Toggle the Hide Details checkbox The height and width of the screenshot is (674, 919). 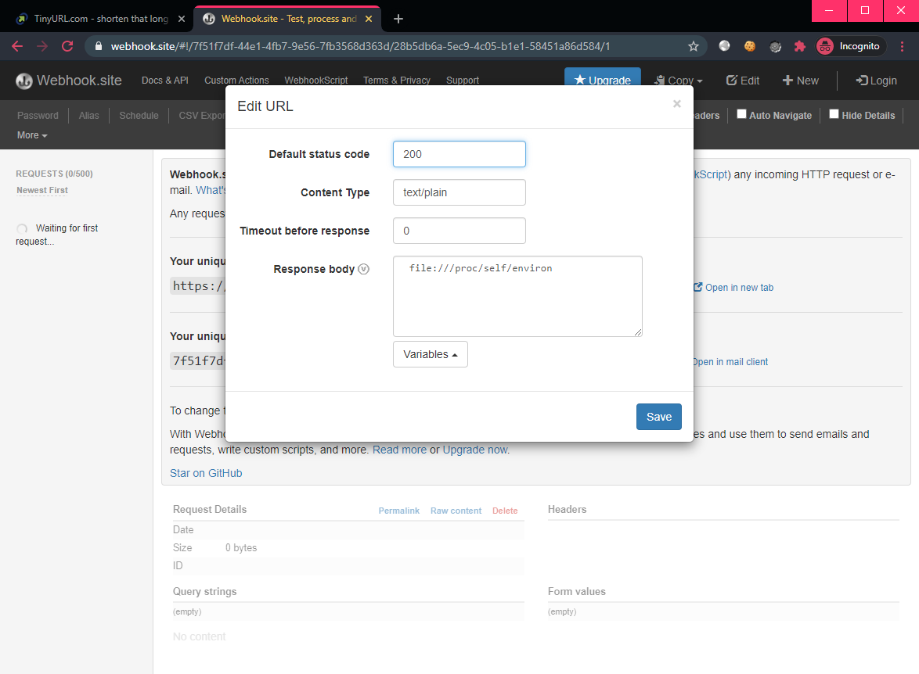pos(834,114)
